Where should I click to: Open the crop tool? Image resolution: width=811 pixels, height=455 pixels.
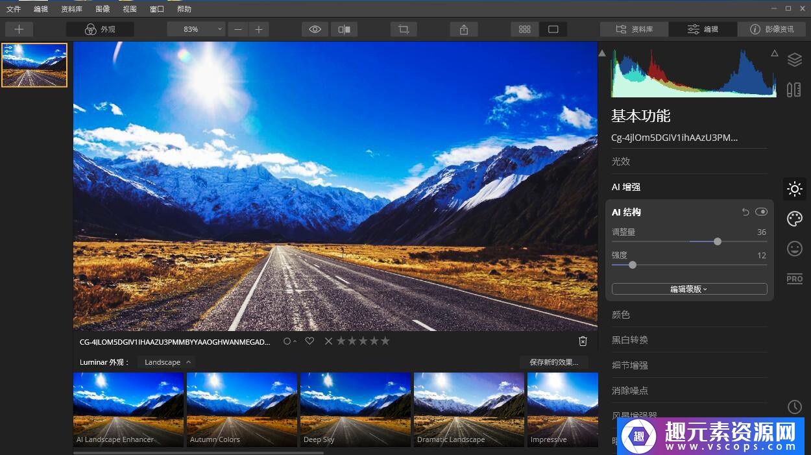pos(404,29)
